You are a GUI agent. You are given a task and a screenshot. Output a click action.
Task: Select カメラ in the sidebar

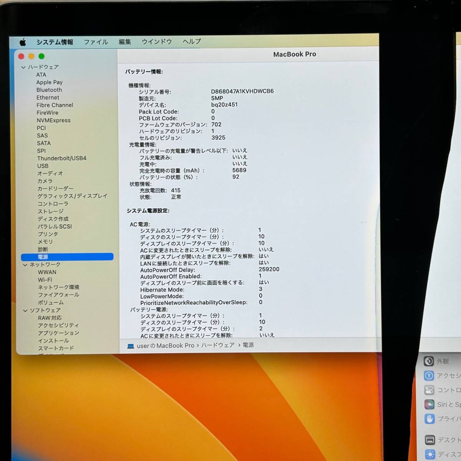45,181
